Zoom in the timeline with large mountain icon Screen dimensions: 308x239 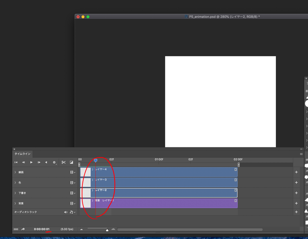(113, 229)
